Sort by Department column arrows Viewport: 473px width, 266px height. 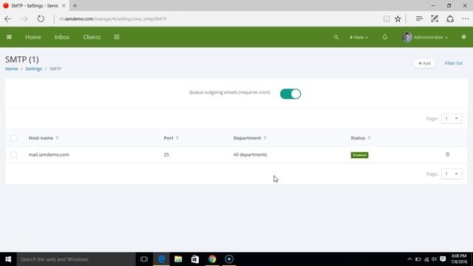click(265, 138)
